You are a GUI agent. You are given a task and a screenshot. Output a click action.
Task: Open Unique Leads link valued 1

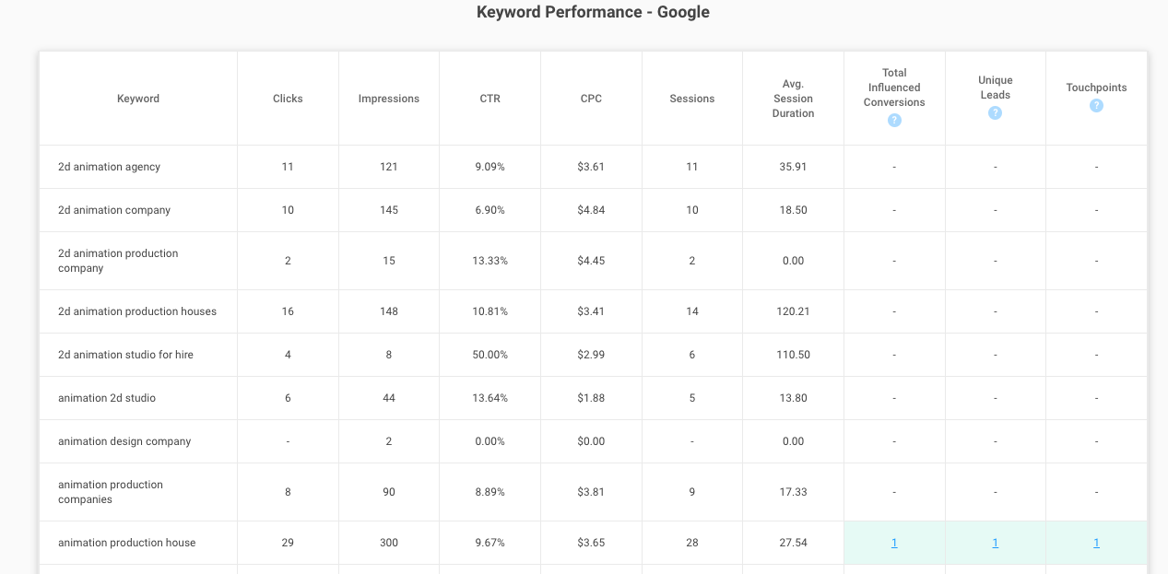coord(995,543)
